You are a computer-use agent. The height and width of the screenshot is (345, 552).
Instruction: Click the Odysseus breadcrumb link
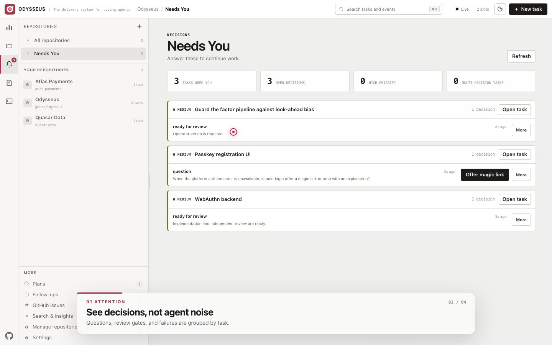point(148,9)
